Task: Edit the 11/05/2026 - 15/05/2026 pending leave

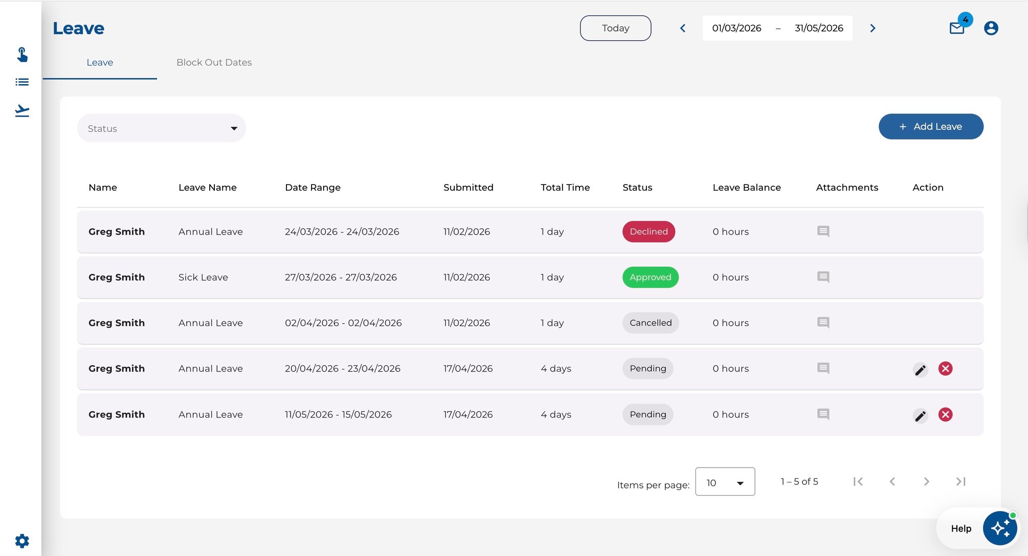Action: pos(921,415)
